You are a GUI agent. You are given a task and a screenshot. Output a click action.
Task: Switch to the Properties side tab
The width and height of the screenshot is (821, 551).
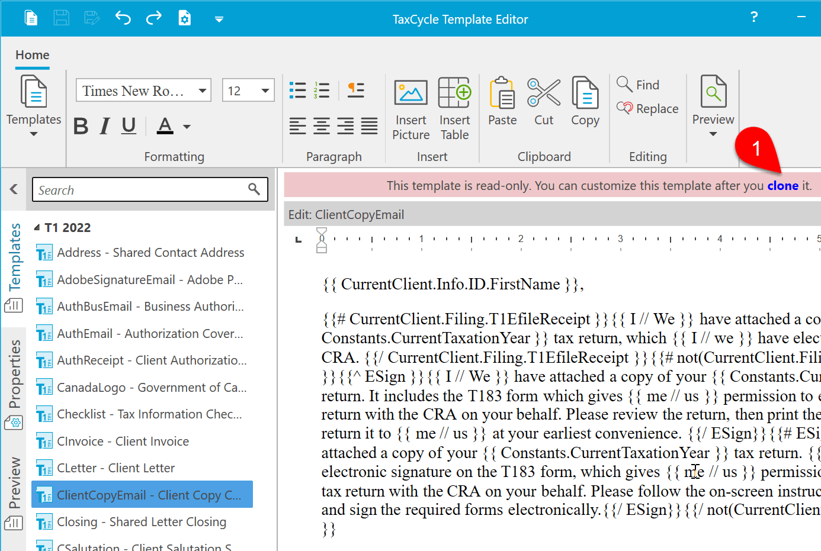click(14, 374)
